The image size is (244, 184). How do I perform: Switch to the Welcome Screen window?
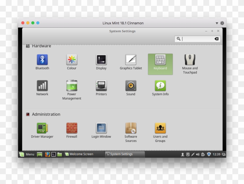point(80,154)
